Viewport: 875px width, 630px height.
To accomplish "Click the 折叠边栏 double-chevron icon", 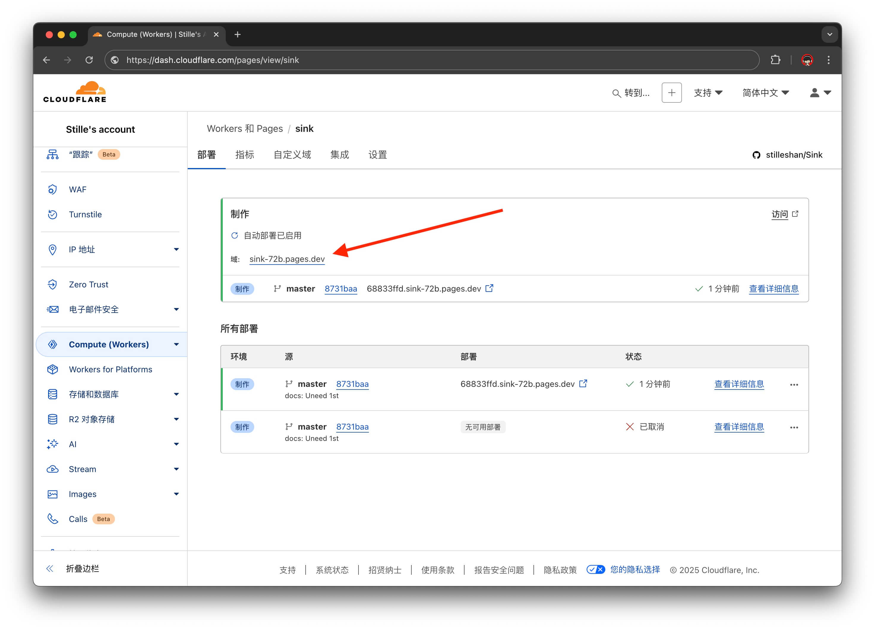I will 50,568.
